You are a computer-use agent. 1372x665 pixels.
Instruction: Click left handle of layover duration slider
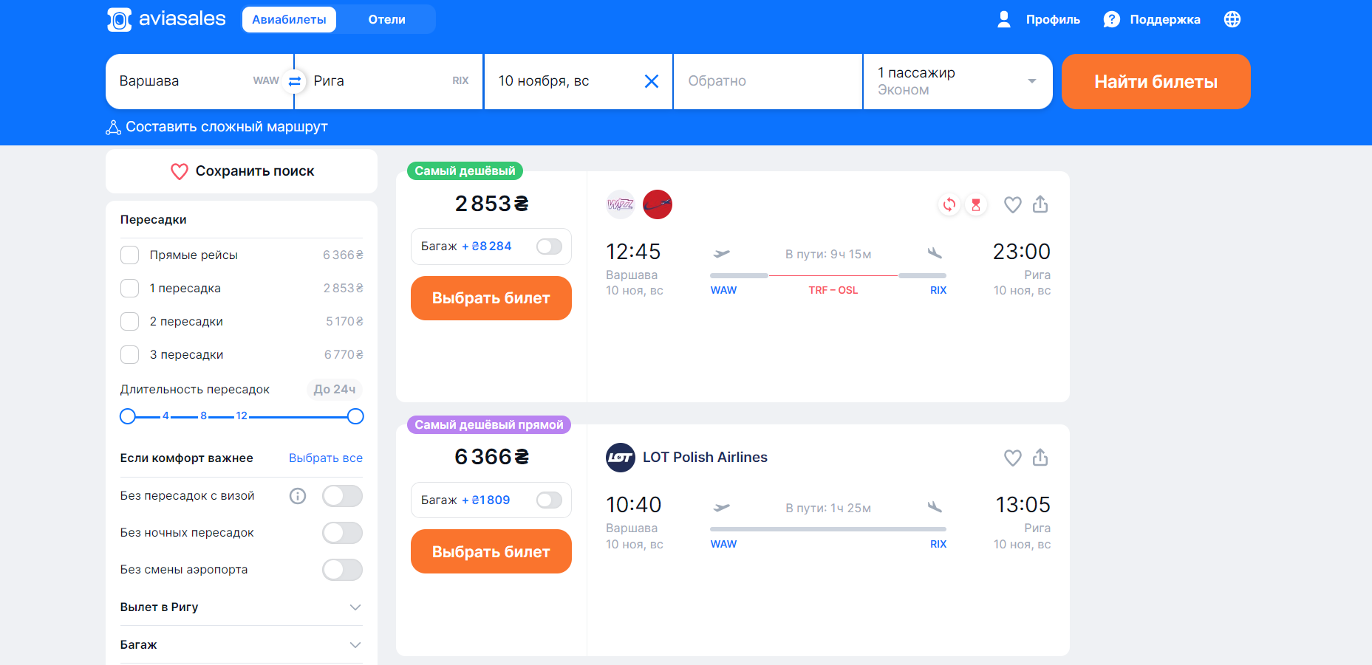[128, 416]
